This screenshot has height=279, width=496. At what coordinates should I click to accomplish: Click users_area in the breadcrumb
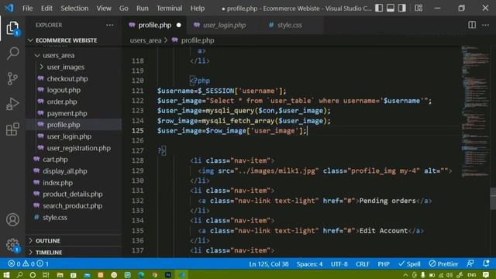click(x=146, y=40)
